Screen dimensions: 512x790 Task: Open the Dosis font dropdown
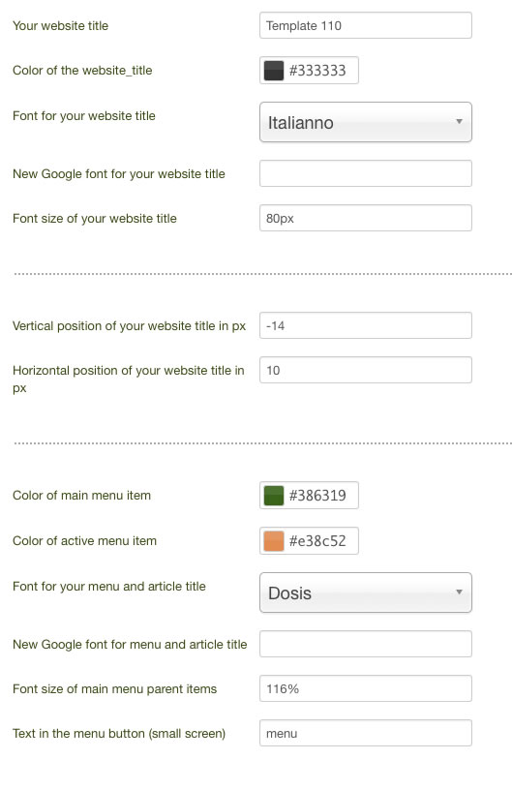(x=366, y=592)
